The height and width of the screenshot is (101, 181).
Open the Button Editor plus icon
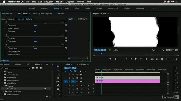click(176, 59)
